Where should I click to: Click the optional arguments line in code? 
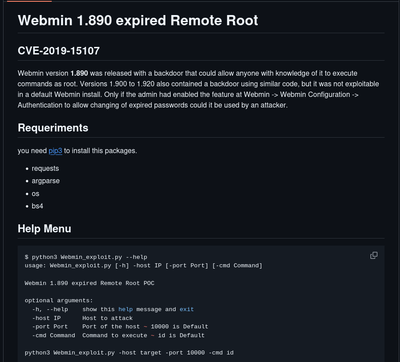[x=59, y=300]
